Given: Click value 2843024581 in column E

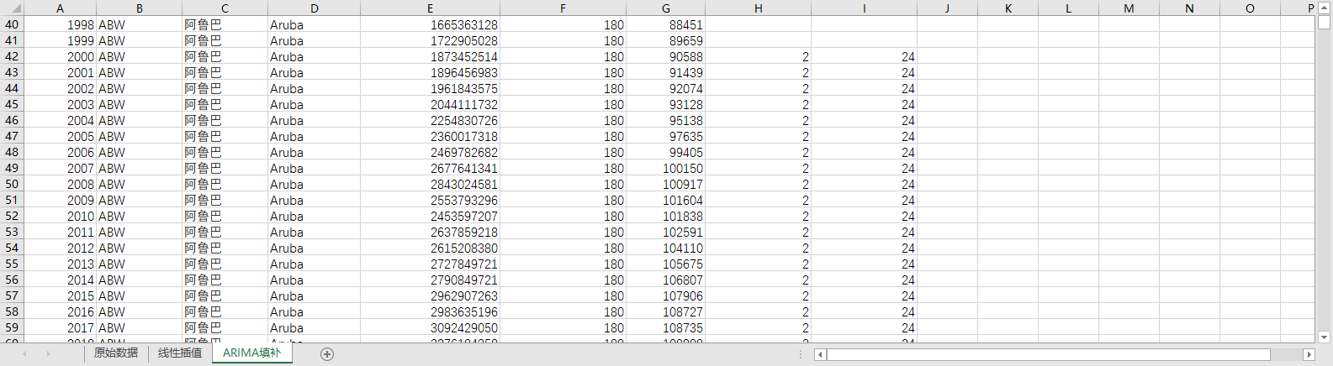Looking at the screenshot, I should pyautogui.click(x=430, y=184).
